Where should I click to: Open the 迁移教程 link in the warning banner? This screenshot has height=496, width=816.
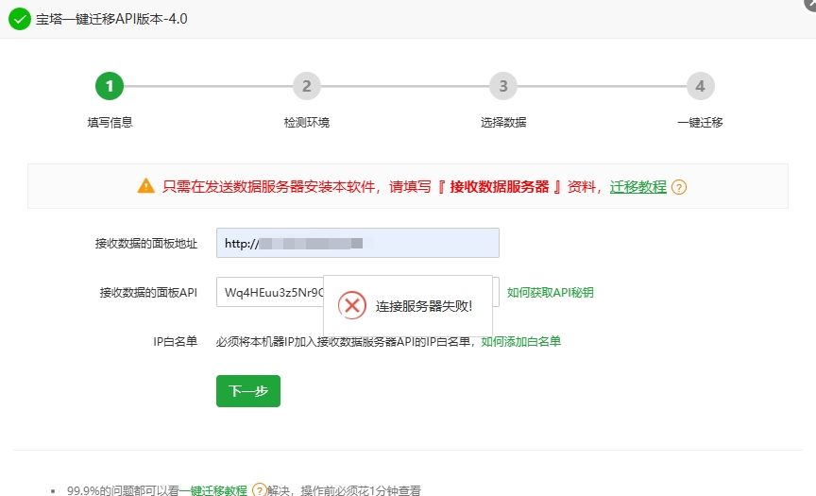pos(638,187)
